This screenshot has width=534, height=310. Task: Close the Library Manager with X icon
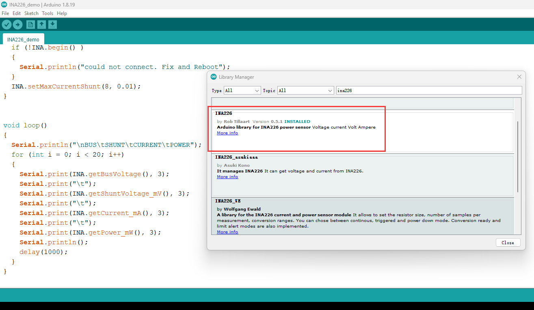tap(519, 77)
